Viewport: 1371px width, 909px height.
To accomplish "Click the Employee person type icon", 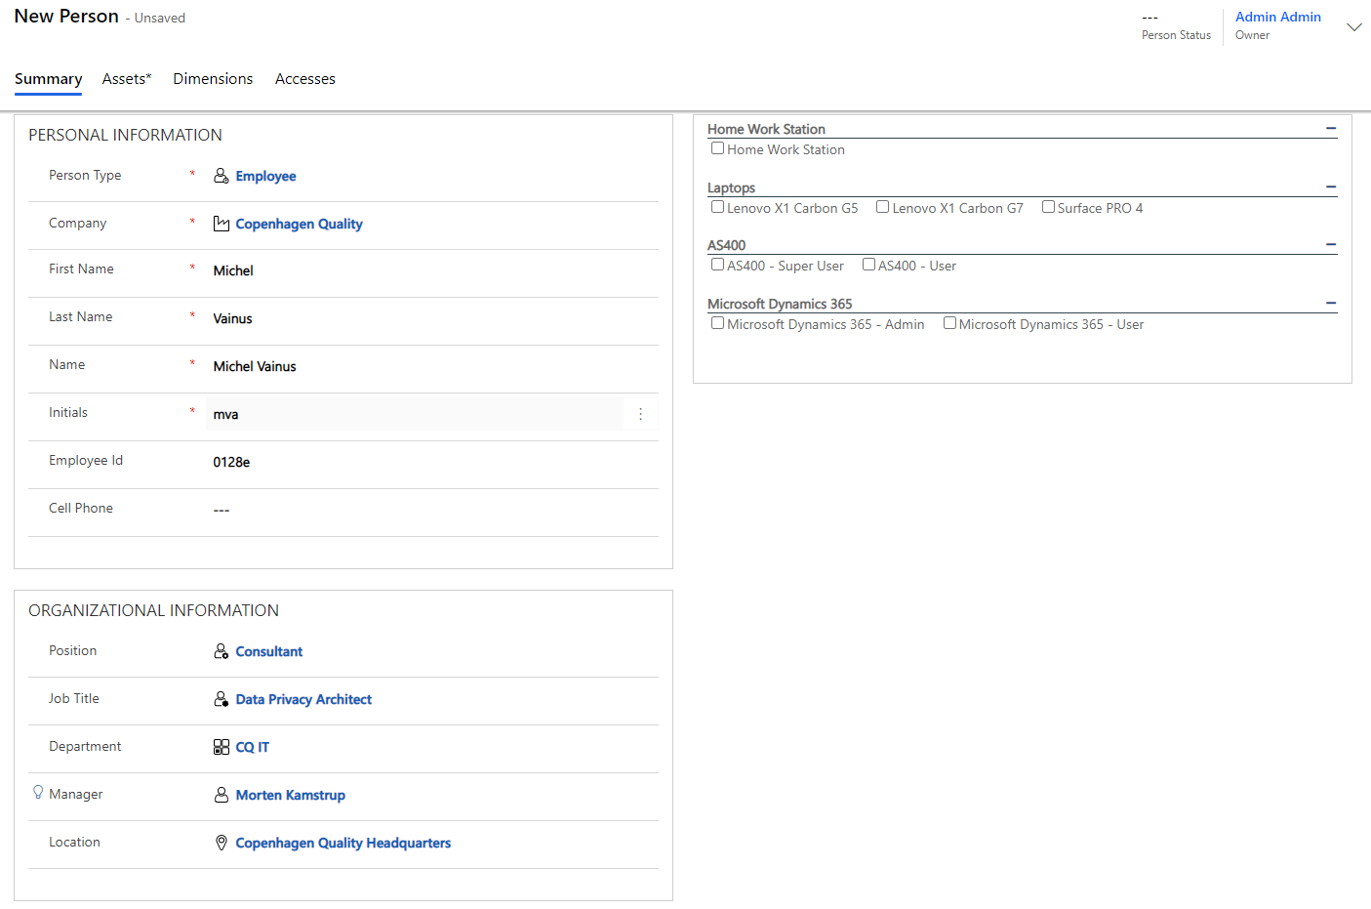I will [222, 176].
